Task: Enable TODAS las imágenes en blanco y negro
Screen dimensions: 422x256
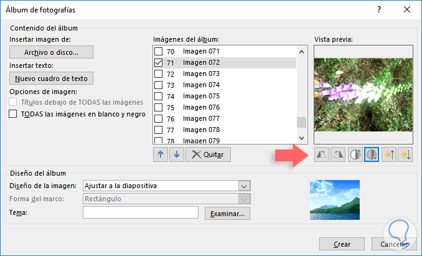Action: [13, 114]
